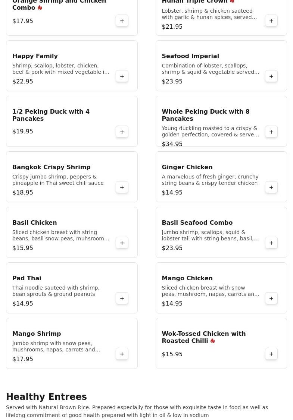Add Basil Seafood Combo with plus icon
This screenshot has height=420, width=293.
tap(271, 243)
